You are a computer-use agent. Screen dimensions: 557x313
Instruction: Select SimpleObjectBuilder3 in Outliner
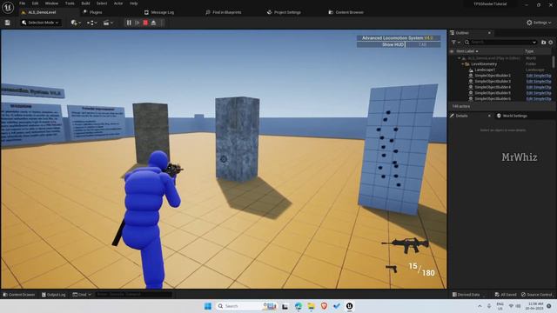[x=493, y=81]
